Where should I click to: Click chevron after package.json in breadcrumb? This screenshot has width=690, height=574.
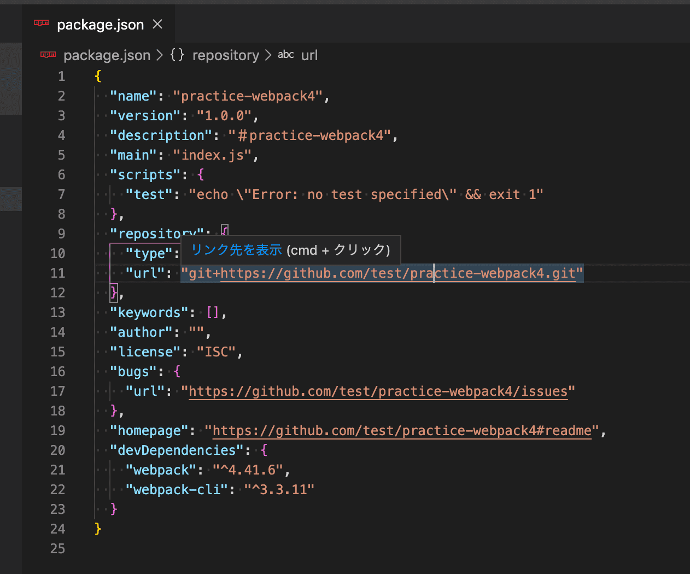(160, 55)
